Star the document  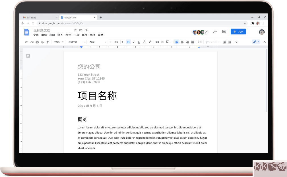click(x=75, y=30)
